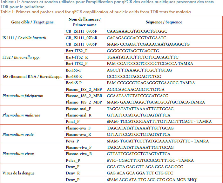
Task: Select the Bartonella spp. target gene cell
Action: tap(32, 57)
